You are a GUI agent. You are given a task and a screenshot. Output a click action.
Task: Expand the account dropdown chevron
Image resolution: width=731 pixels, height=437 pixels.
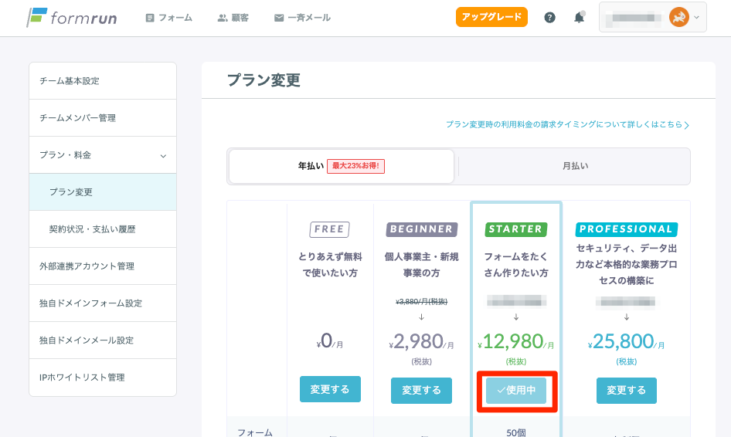pyautogui.click(x=697, y=17)
